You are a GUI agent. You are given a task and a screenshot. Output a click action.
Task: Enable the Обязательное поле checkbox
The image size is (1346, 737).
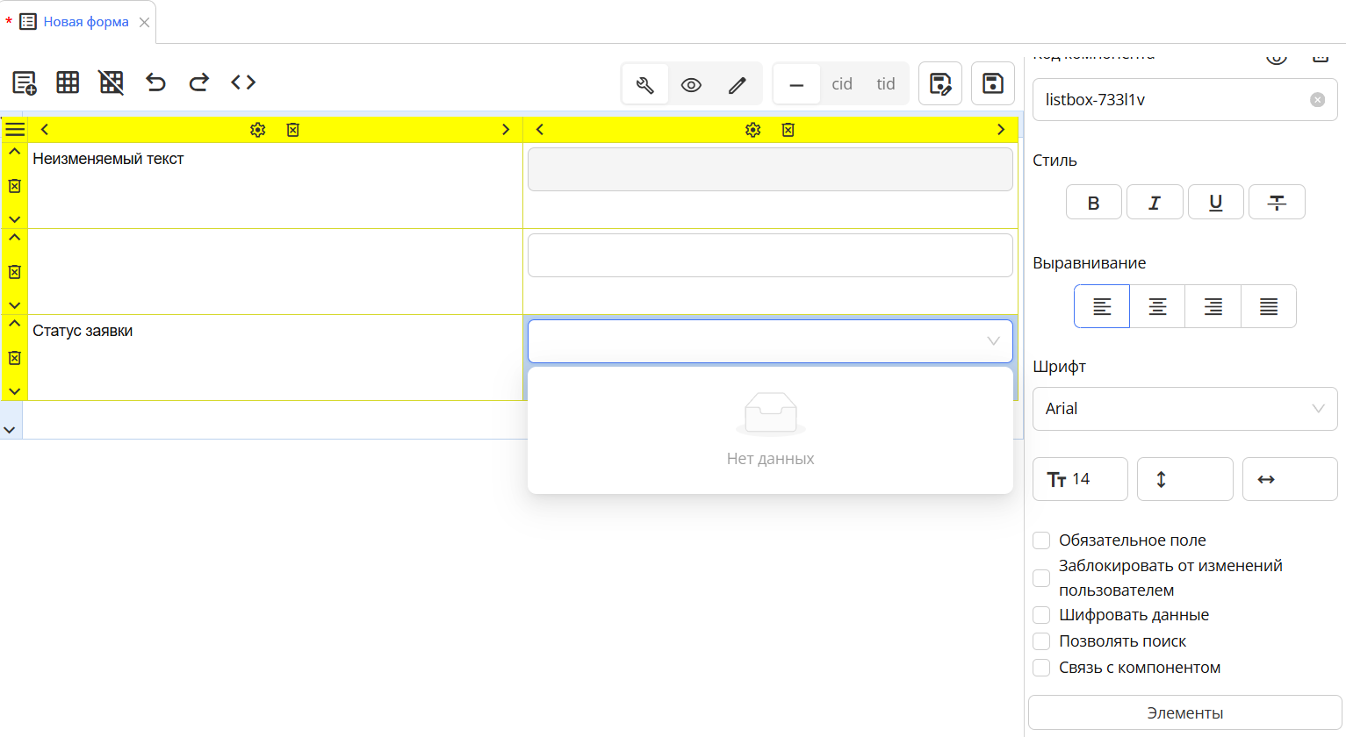coord(1041,540)
